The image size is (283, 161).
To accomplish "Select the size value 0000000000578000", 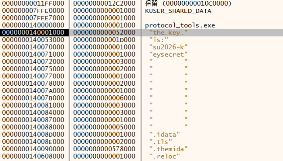I will point(104,149).
